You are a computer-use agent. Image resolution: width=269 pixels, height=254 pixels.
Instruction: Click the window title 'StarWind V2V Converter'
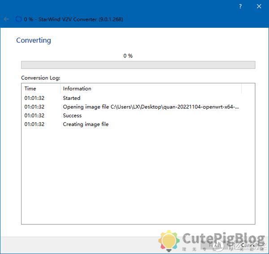pos(68,19)
